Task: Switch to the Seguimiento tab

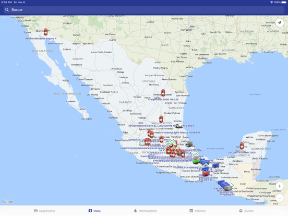Action: [x=44, y=211]
